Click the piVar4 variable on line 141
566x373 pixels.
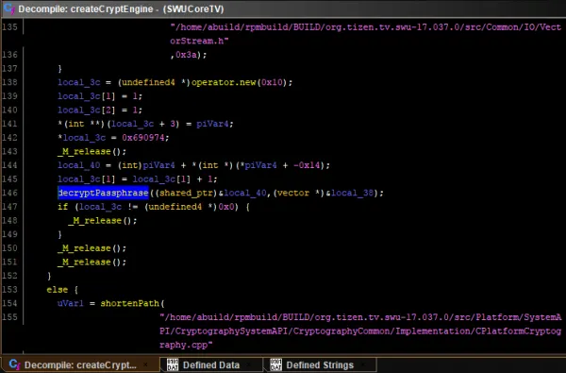click(x=212, y=124)
